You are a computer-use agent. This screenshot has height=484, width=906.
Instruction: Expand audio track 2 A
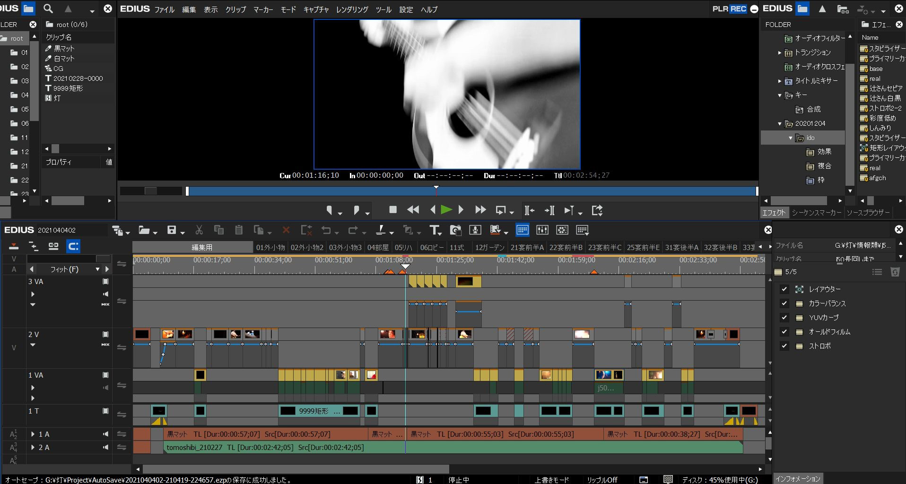[x=33, y=447]
